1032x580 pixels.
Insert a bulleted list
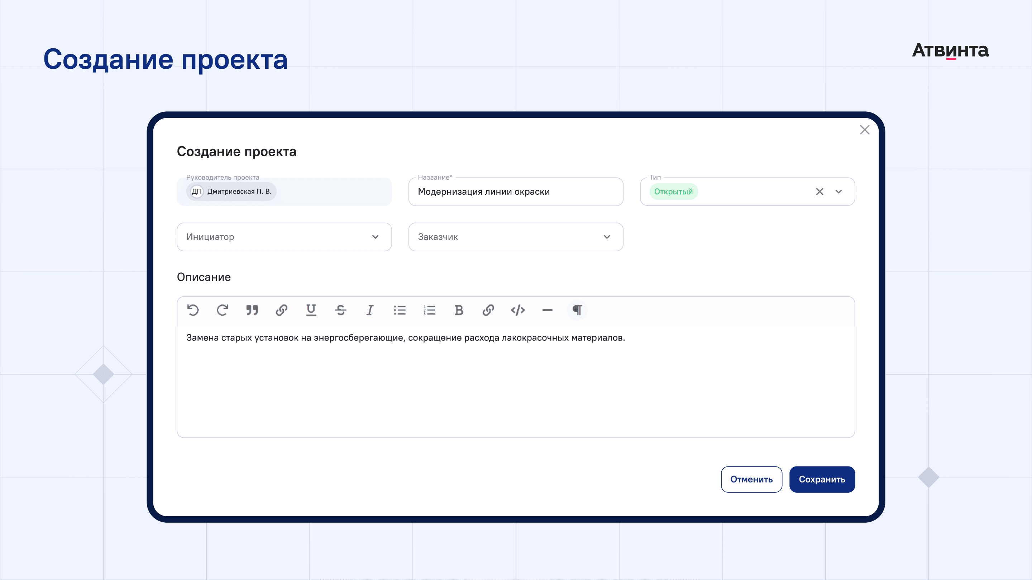pos(400,310)
